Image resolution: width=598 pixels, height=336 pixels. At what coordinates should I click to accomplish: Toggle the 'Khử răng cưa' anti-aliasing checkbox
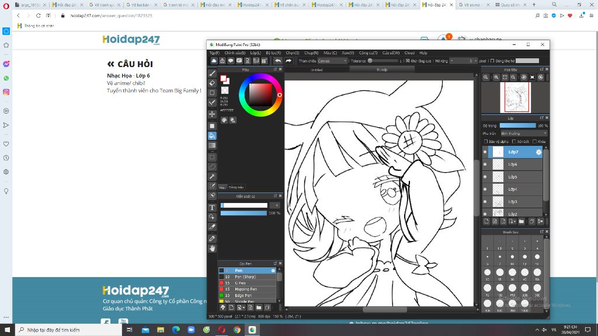(408, 61)
